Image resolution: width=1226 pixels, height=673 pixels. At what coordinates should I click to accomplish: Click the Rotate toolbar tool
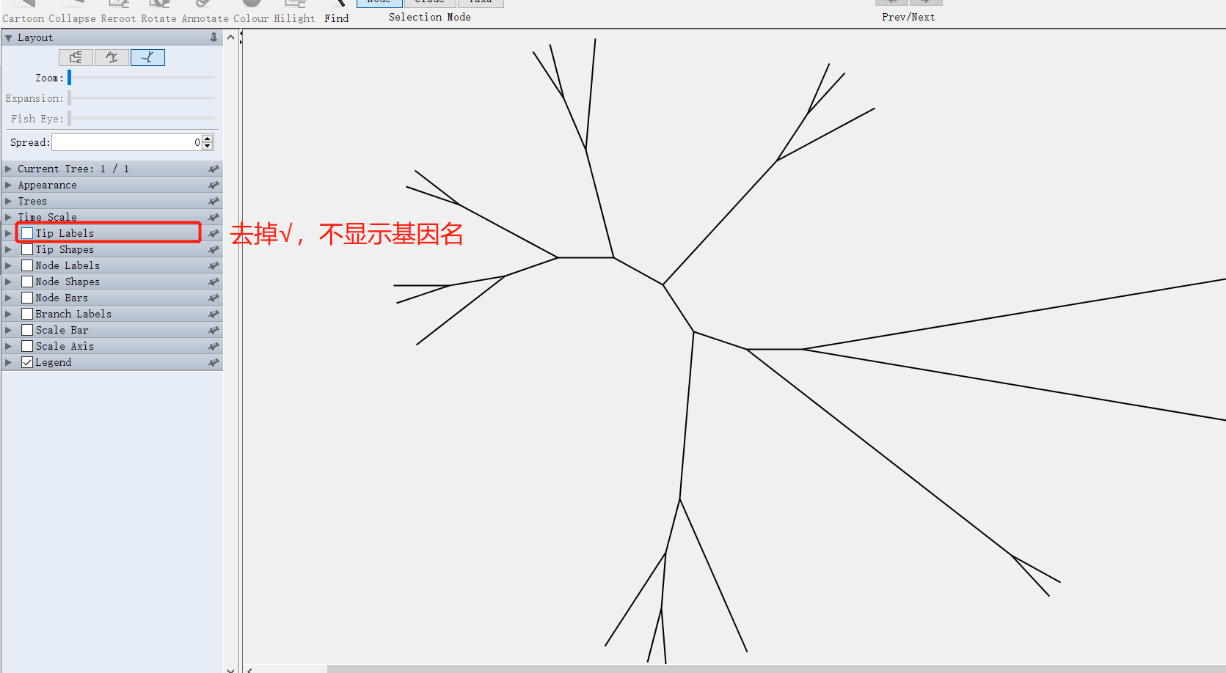point(158,12)
